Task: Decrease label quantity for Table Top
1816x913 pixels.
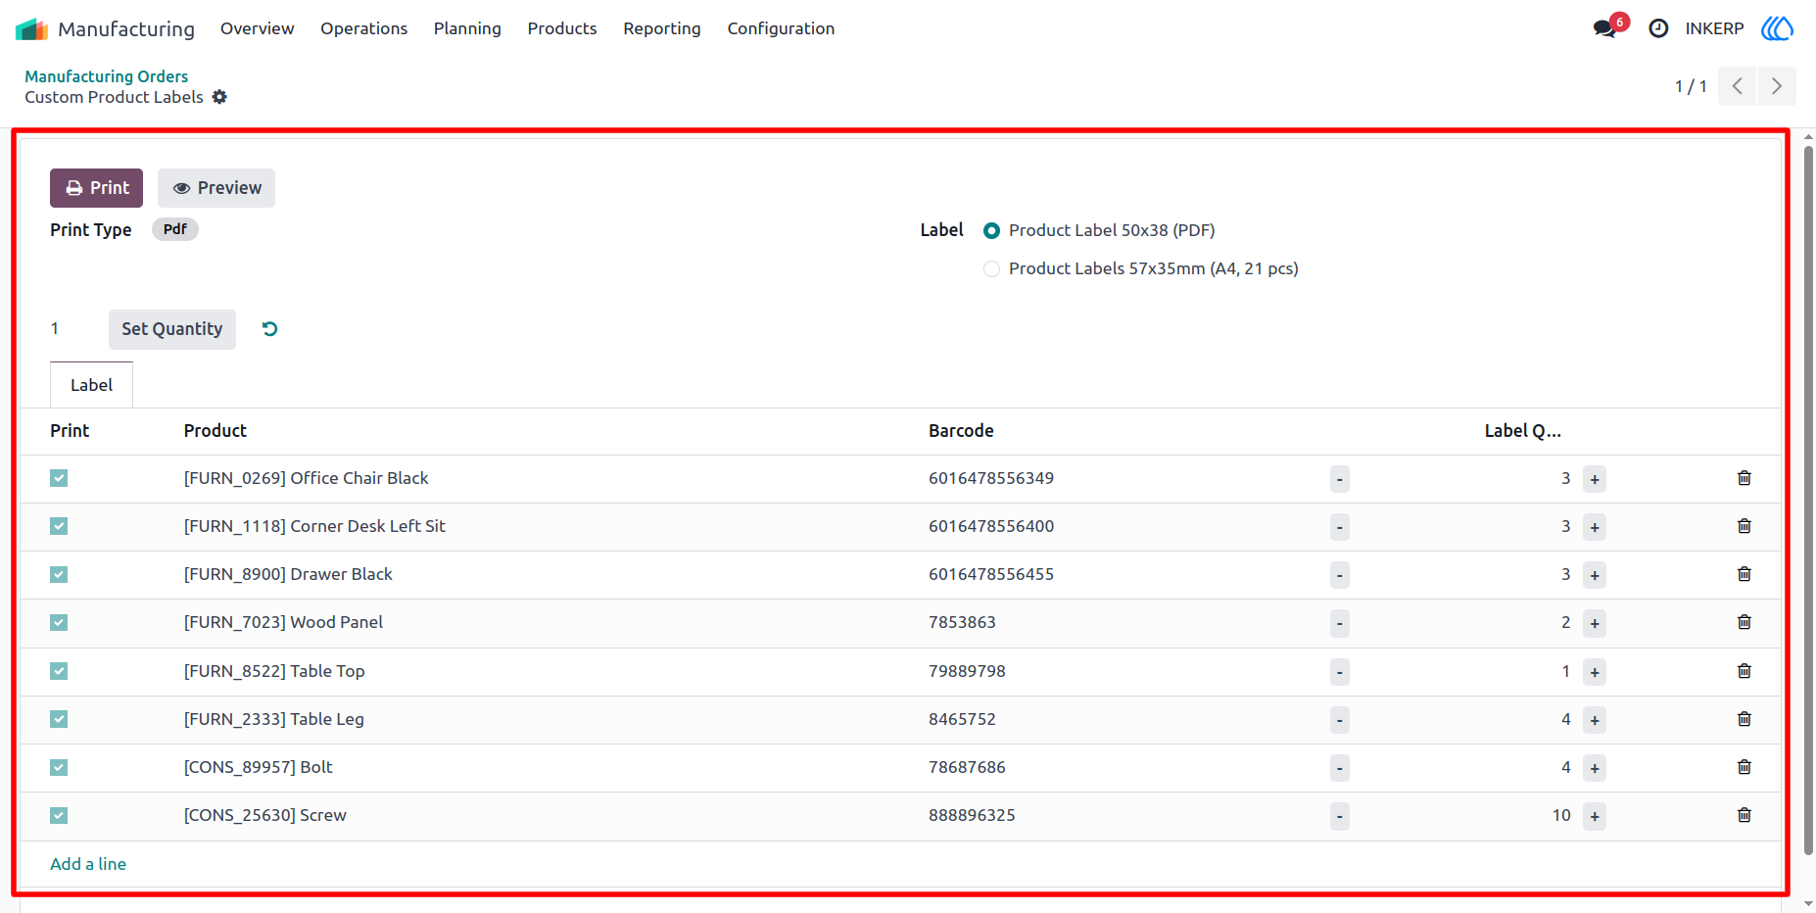Action: 1340,672
